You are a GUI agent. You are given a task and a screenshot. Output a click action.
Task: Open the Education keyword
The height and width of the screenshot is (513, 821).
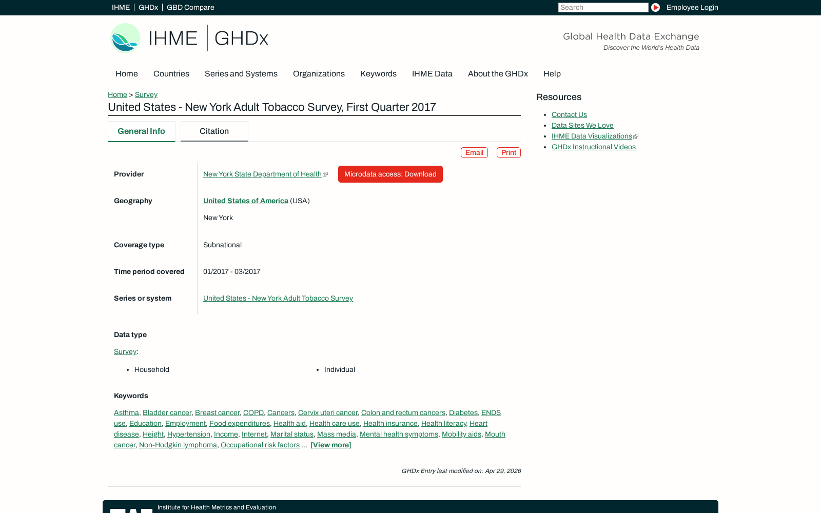(x=145, y=423)
